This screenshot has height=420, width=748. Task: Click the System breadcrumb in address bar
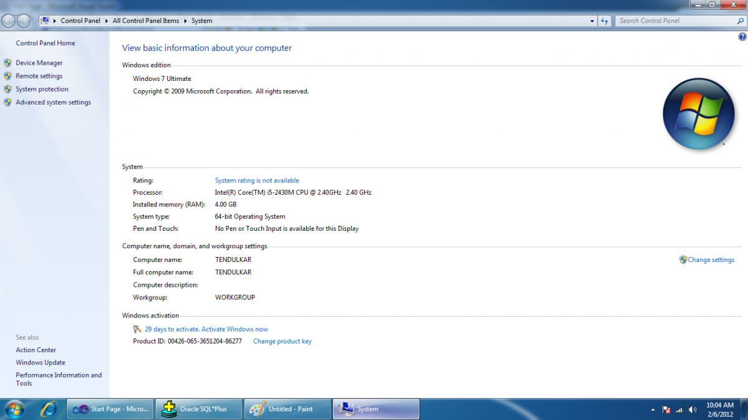click(202, 21)
